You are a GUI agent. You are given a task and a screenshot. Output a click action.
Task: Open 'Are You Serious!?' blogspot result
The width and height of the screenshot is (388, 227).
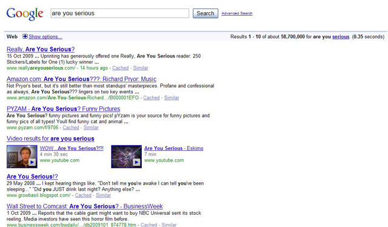coord(32,177)
